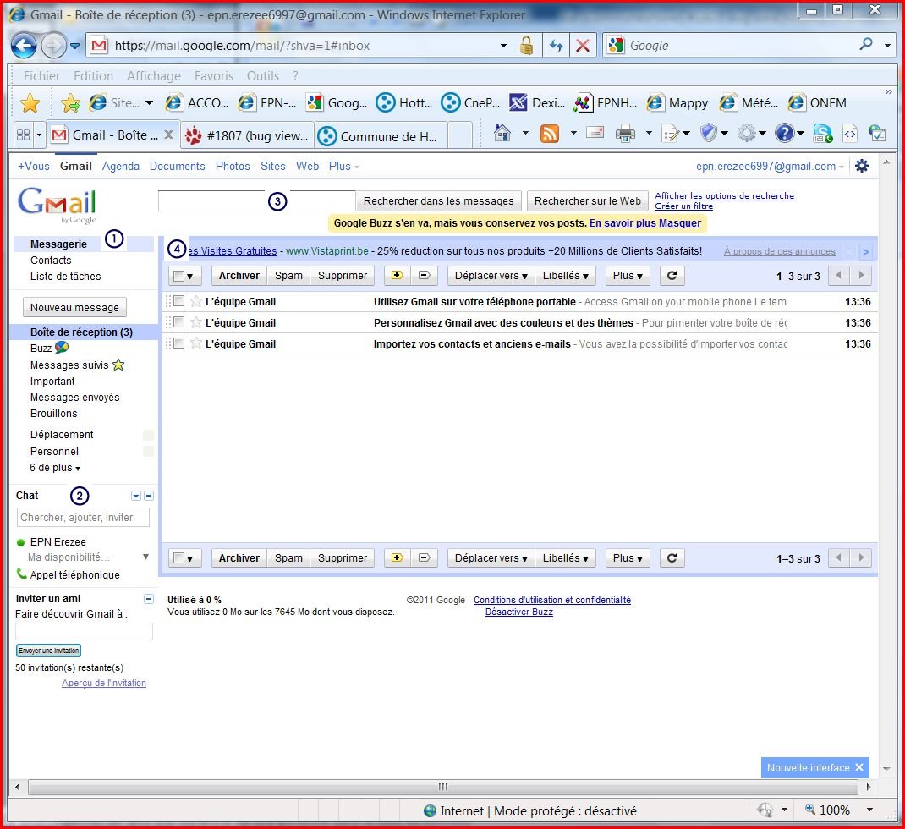Click the Help question mark icon

click(784, 134)
